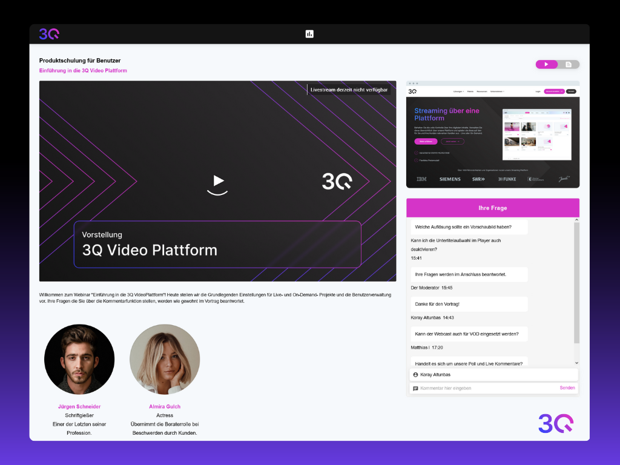620x465 pixels.
Task: Click the Jürgen Schneider name link
Action: point(79,406)
